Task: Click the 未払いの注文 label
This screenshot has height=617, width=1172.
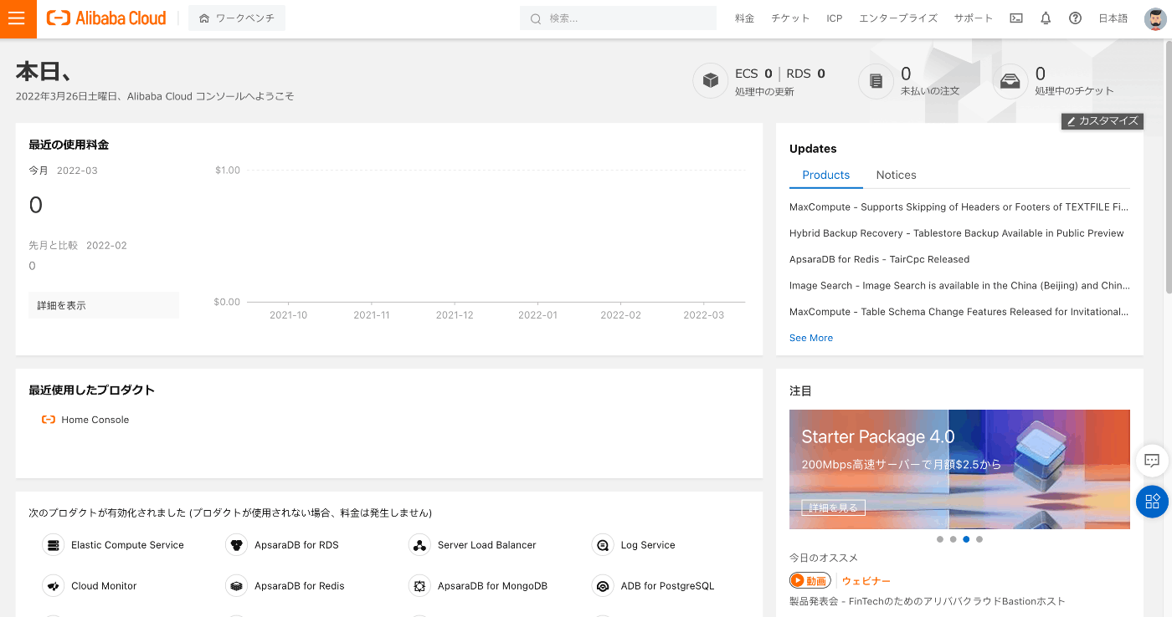Action: click(x=930, y=91)
